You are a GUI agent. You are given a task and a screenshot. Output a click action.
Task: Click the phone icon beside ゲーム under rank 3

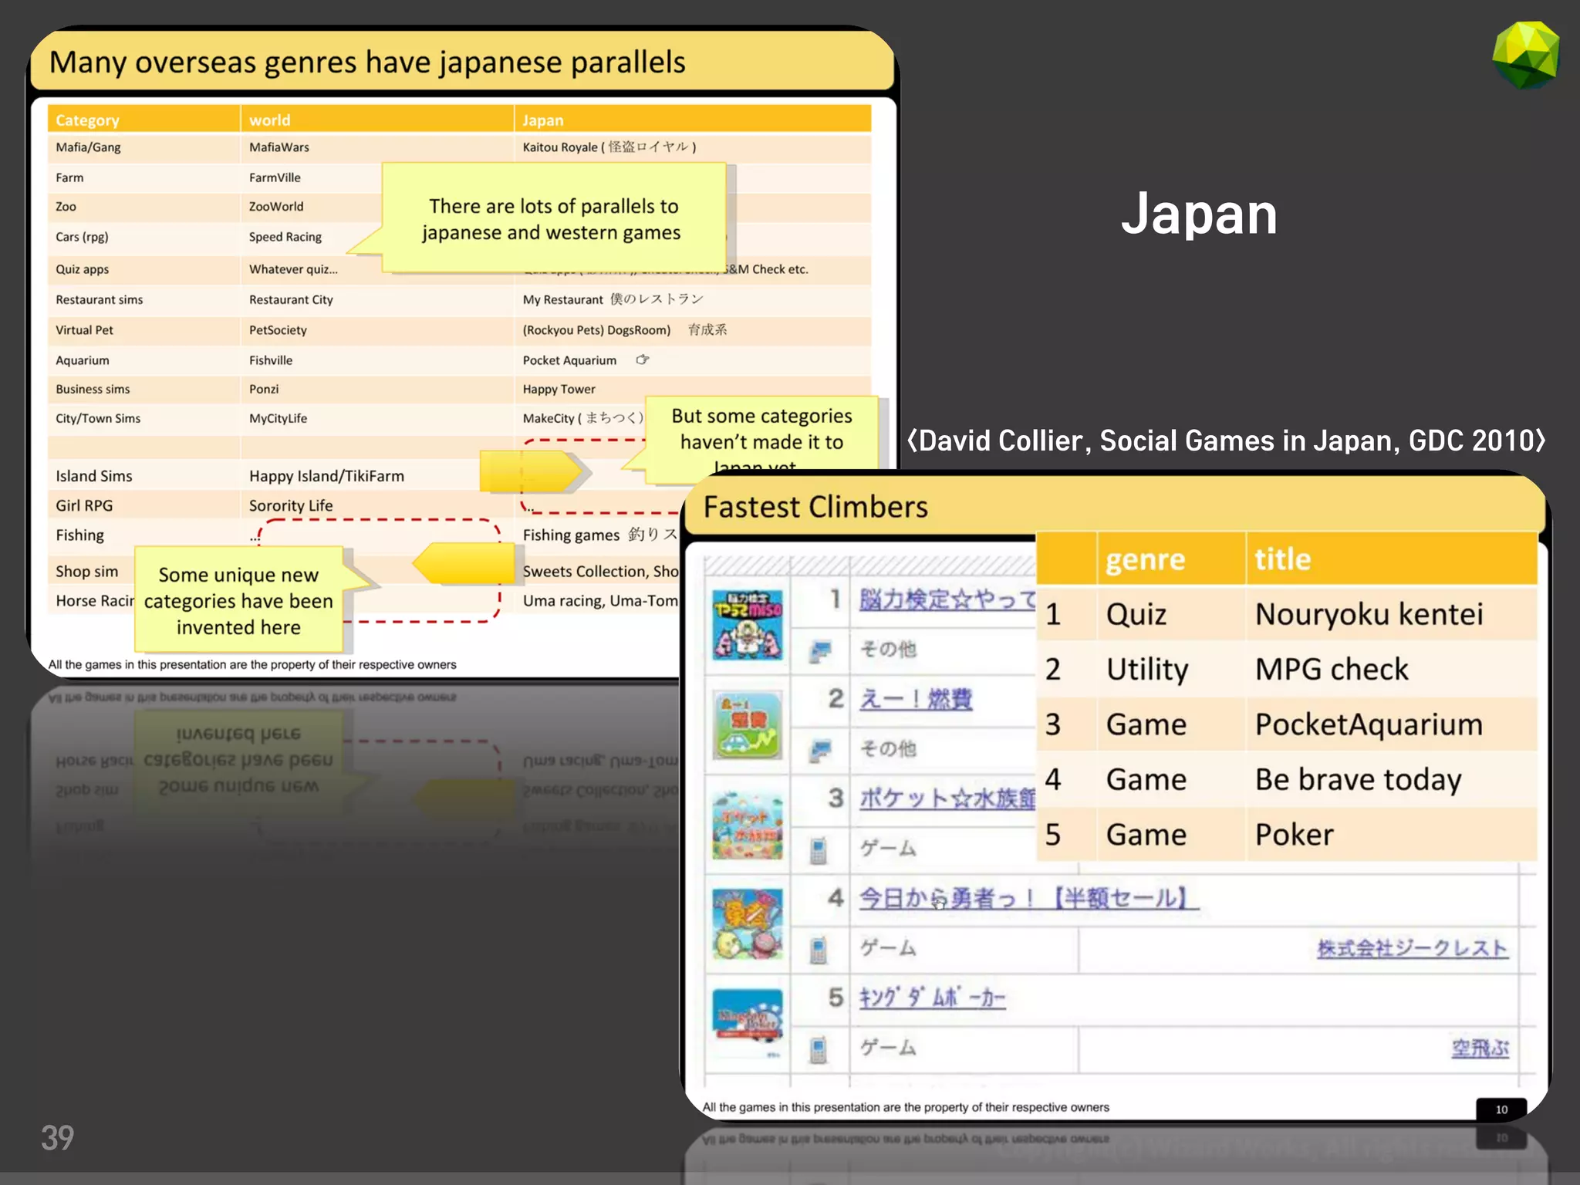pyautogui.click(x=819, y=849)
